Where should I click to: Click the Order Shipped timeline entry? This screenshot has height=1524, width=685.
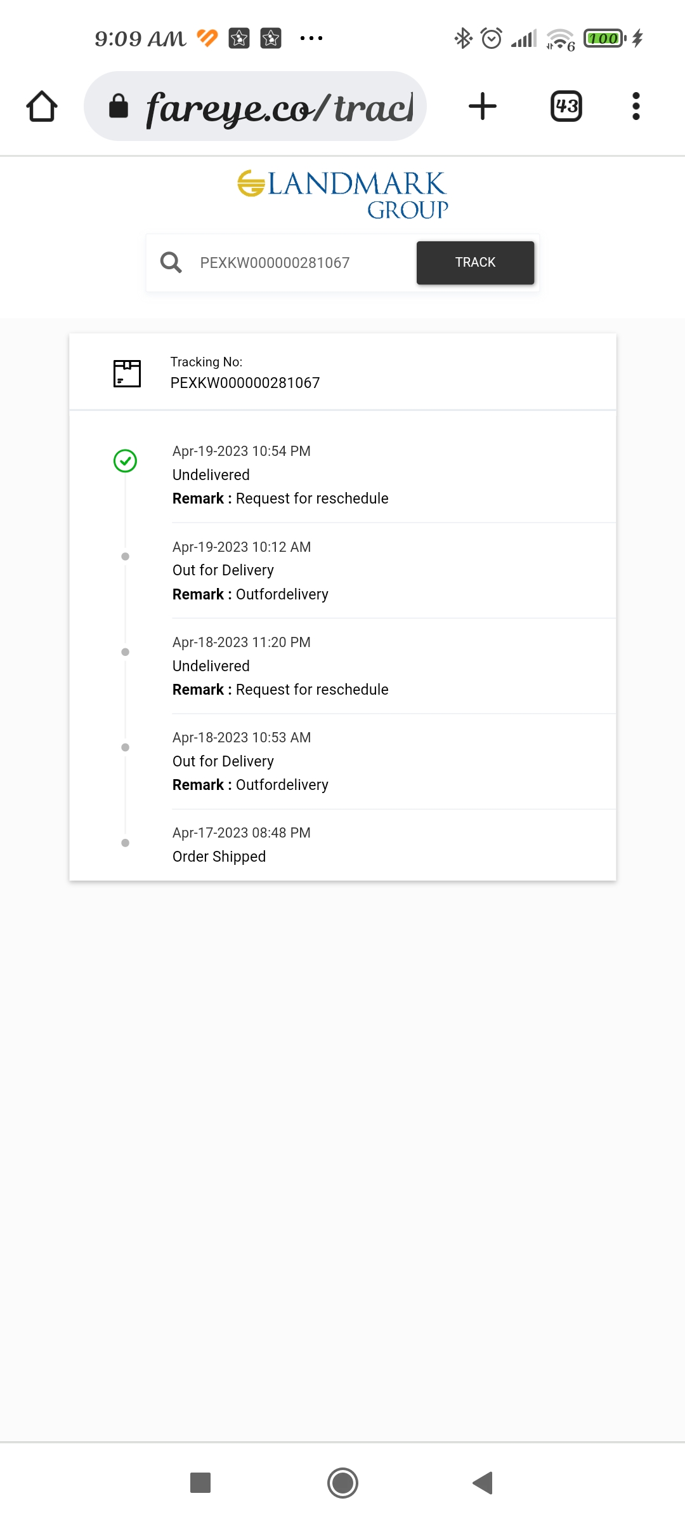coord(219,857)
